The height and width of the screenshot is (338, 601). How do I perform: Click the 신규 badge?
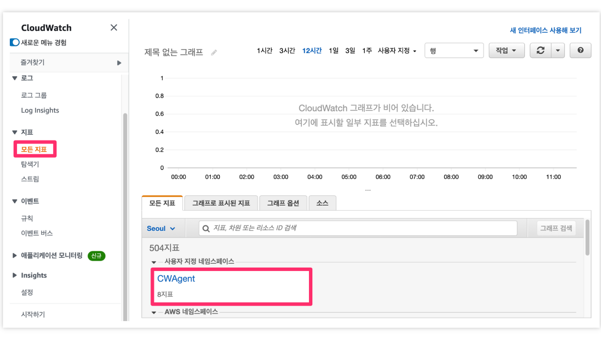click(97, 256)
